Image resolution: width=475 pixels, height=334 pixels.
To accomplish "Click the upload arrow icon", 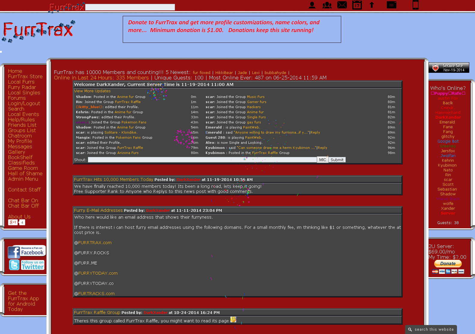I will tap(372, 5).
